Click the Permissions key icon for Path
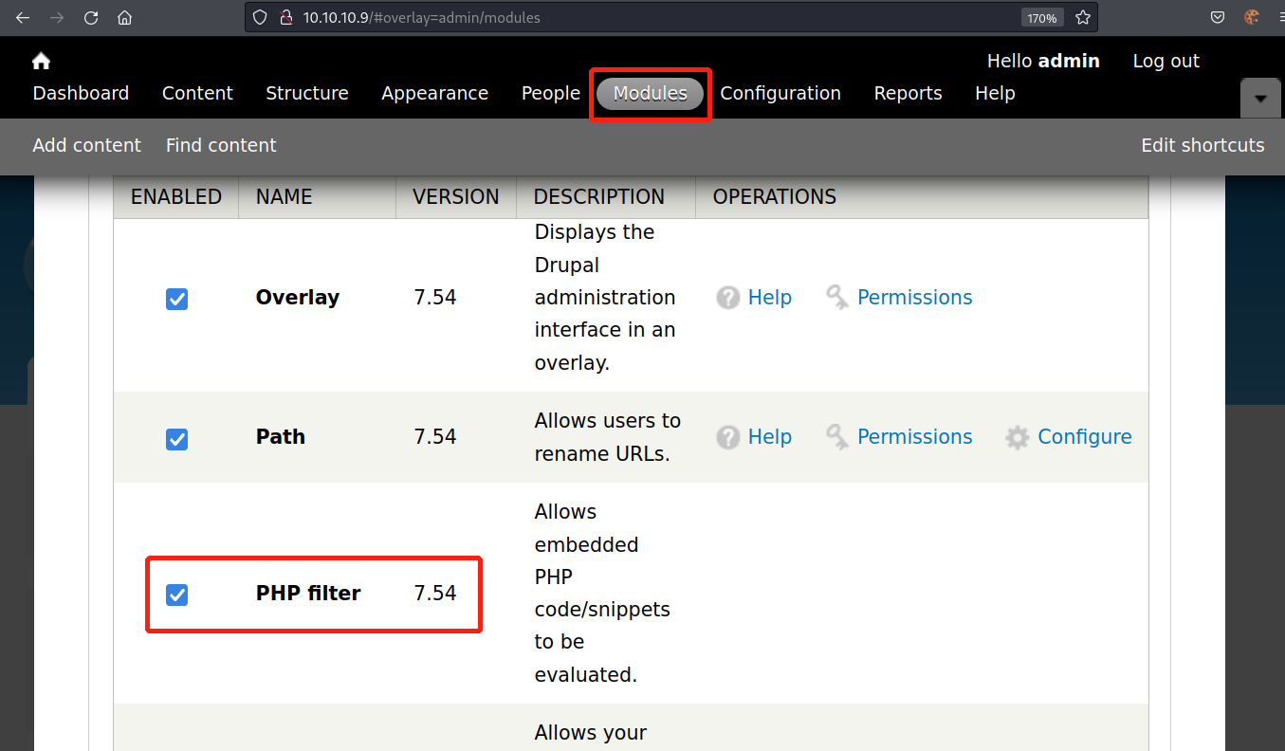Viewport: 1285px width, 751px height. 837,437
